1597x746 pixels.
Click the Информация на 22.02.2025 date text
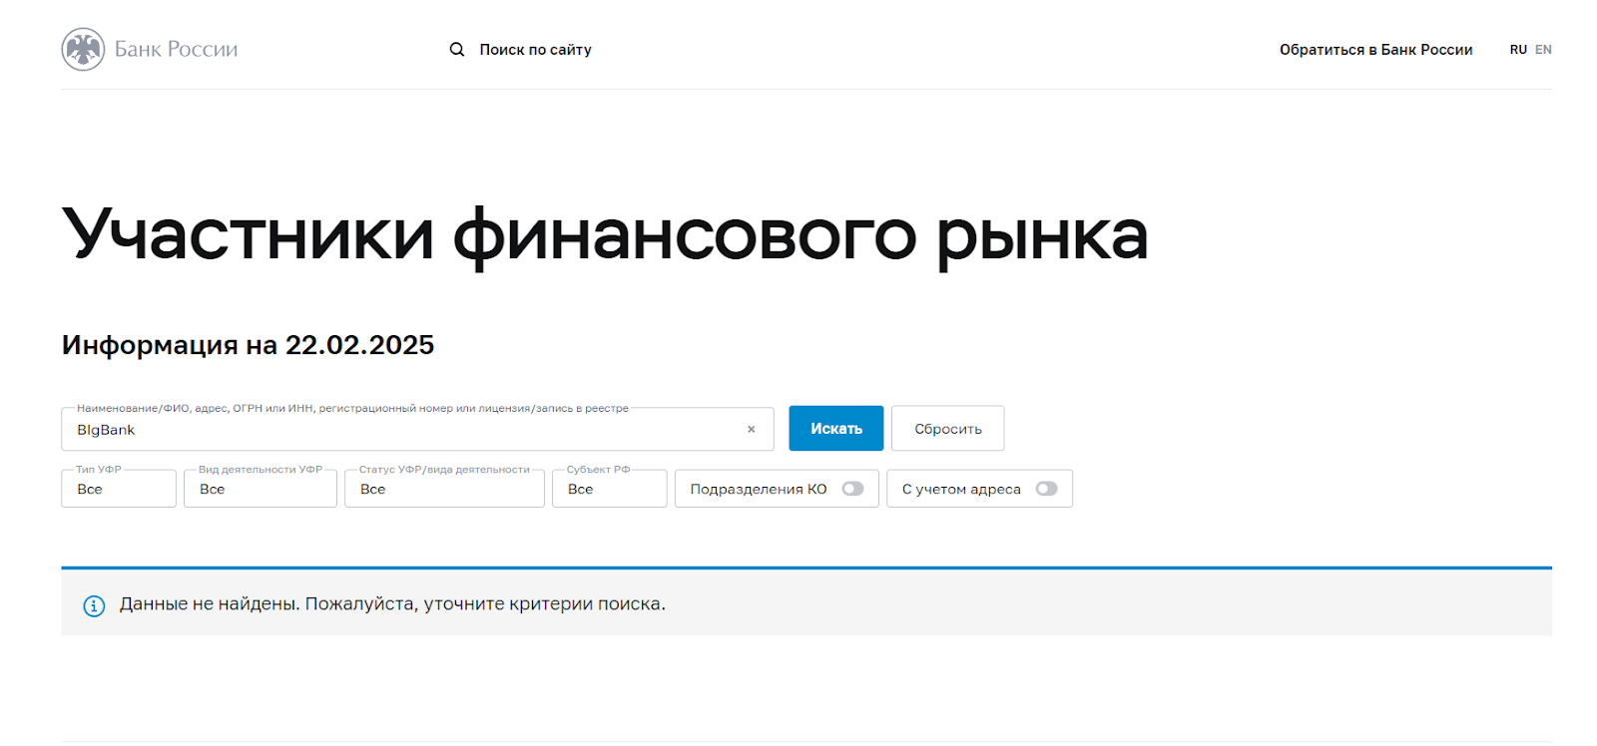point(248,345)
